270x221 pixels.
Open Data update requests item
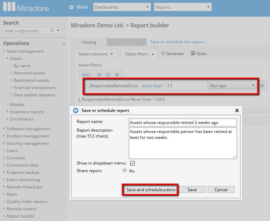[x=34, y=95]
